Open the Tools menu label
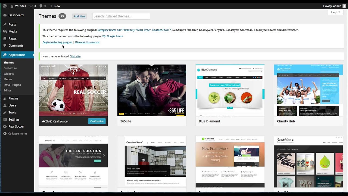The height and width of the screenshot is (196, 348). 12,112
